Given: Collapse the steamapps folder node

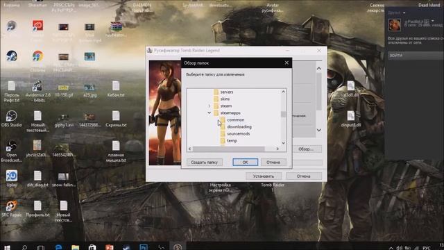Looking at the screenshot, I should pyautogui.click(x=210, y=112).
